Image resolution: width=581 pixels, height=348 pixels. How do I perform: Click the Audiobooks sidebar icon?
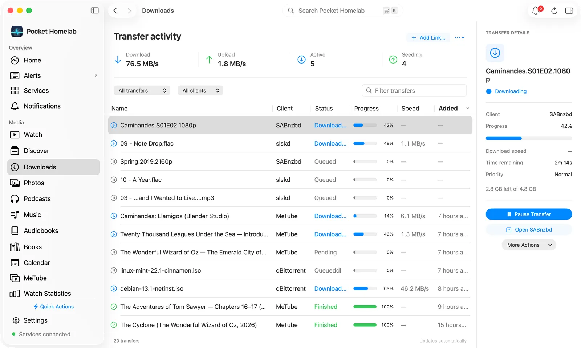15,230
